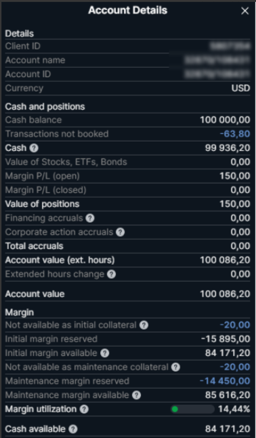Open the Cash available help icon

pos(73,429)
